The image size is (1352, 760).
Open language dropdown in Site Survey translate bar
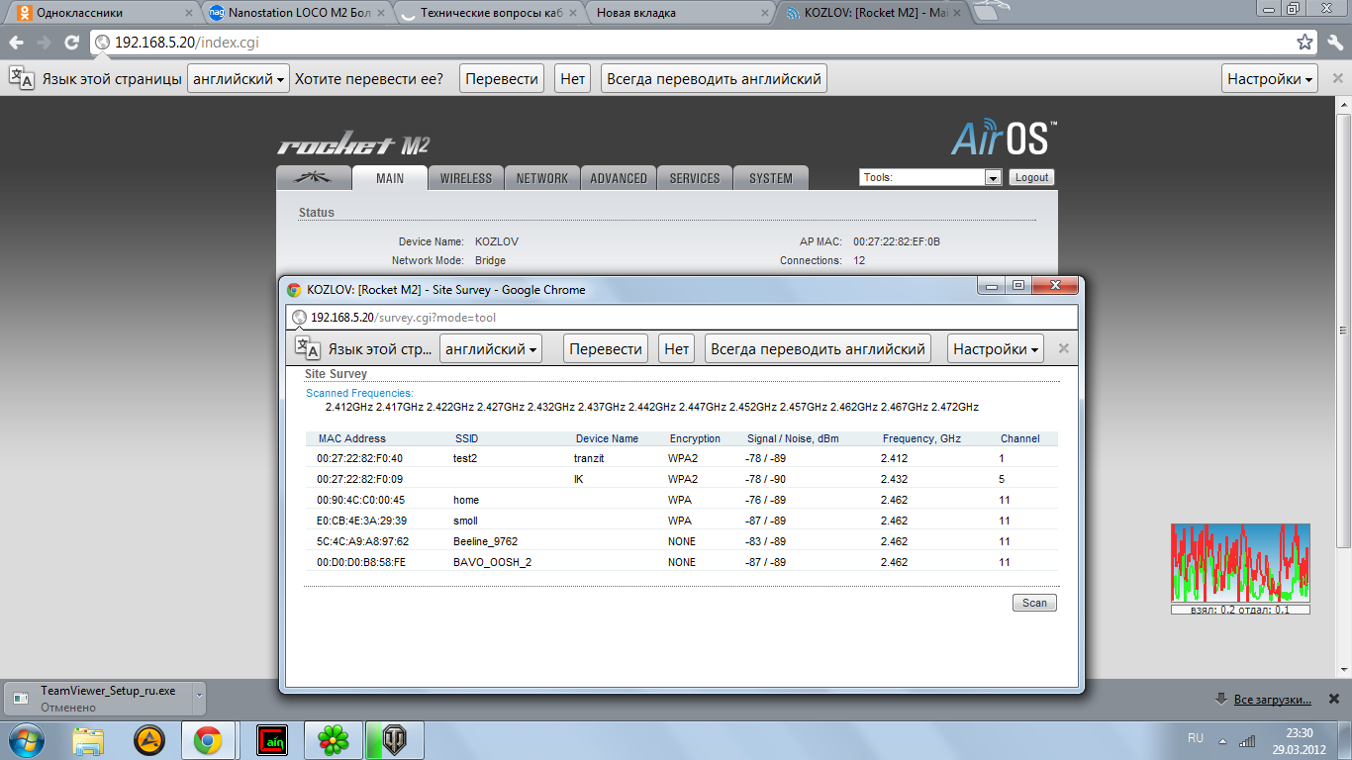click(491, 348)
